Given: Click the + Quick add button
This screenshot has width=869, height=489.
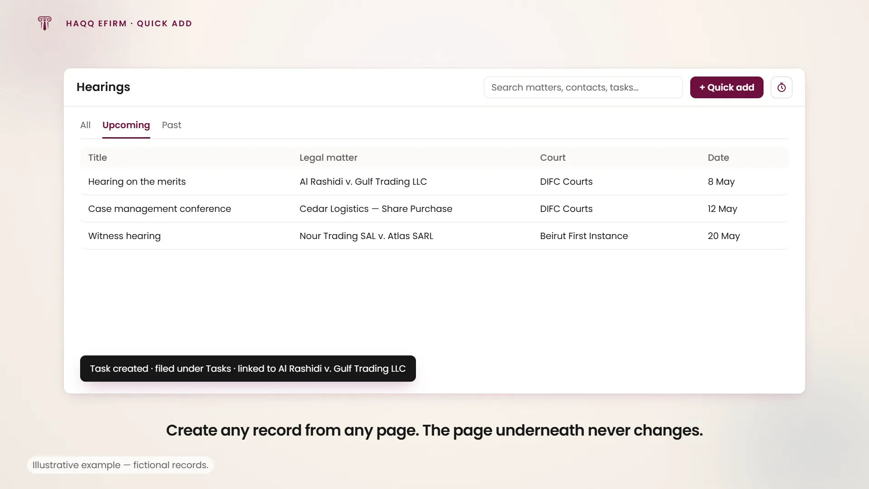Looking at the screenshot, I should (x=726, y=87).
